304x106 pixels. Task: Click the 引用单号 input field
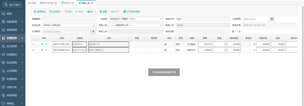pos(66,32)
